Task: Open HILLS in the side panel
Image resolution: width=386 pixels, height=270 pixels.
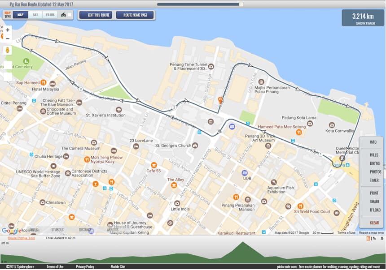Action: tap(374, 155)
